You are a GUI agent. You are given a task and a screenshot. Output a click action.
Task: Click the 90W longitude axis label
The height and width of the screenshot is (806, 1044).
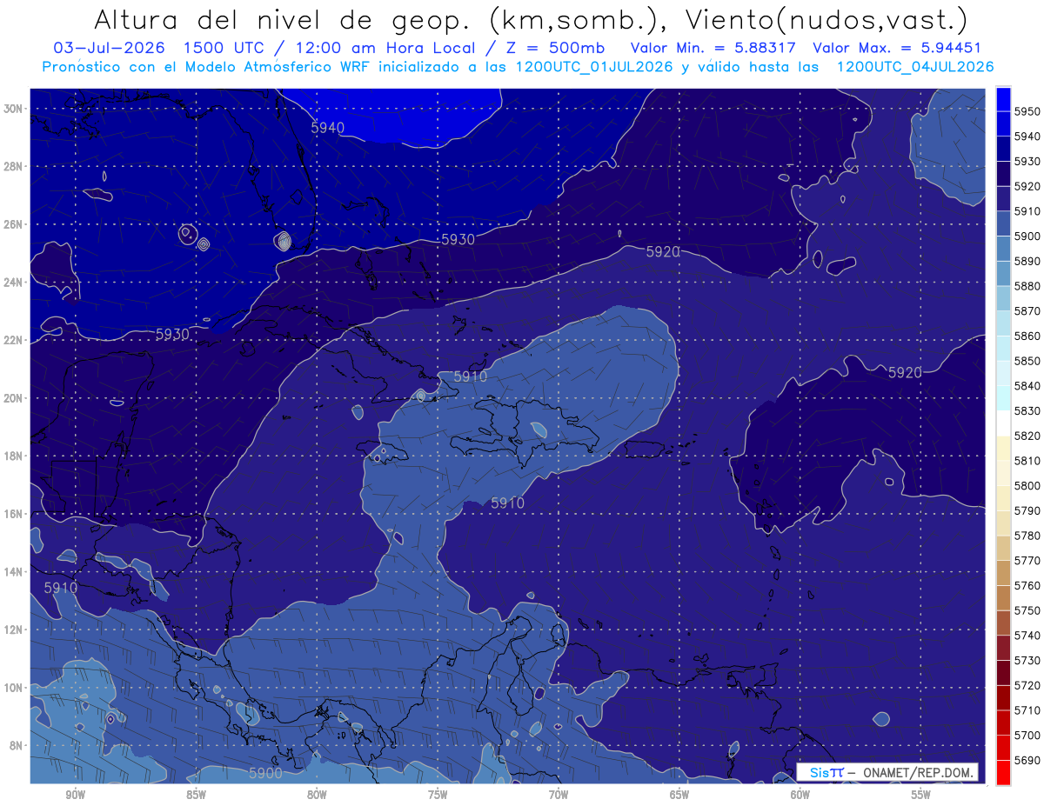point(75,795)
